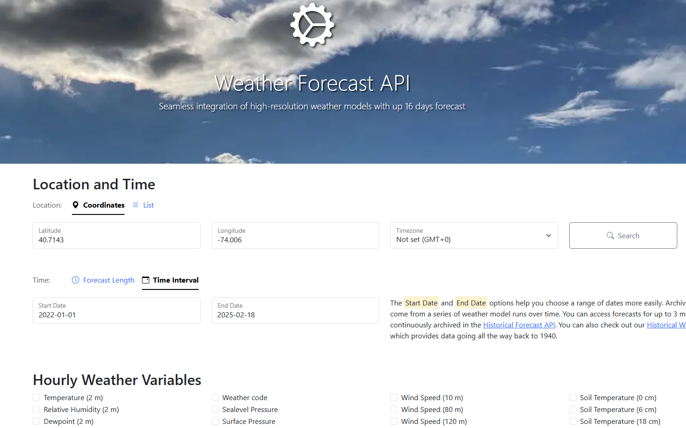Click the list lines icon beside List
The height and width of the screenshot is (428, 686).
pyautogui.click(x=136, y=205)
